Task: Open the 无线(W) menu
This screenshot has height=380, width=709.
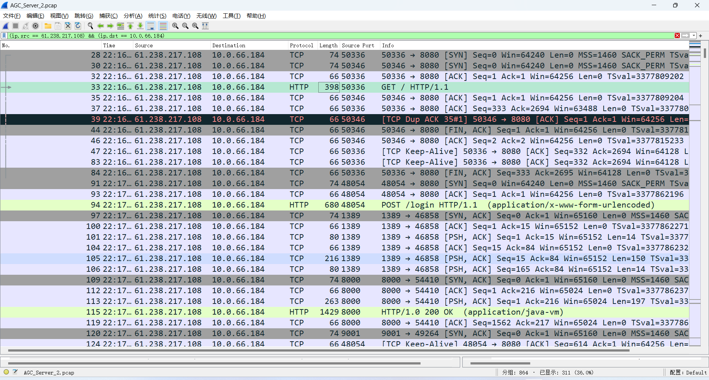Action: (206, 16)
